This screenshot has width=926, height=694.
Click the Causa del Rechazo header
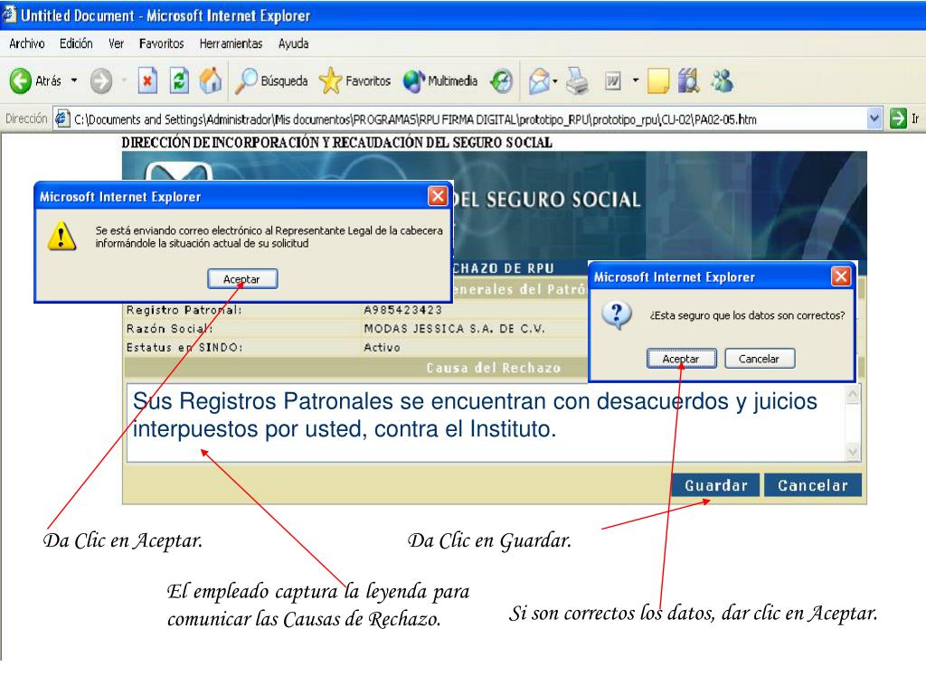(494, 368)
